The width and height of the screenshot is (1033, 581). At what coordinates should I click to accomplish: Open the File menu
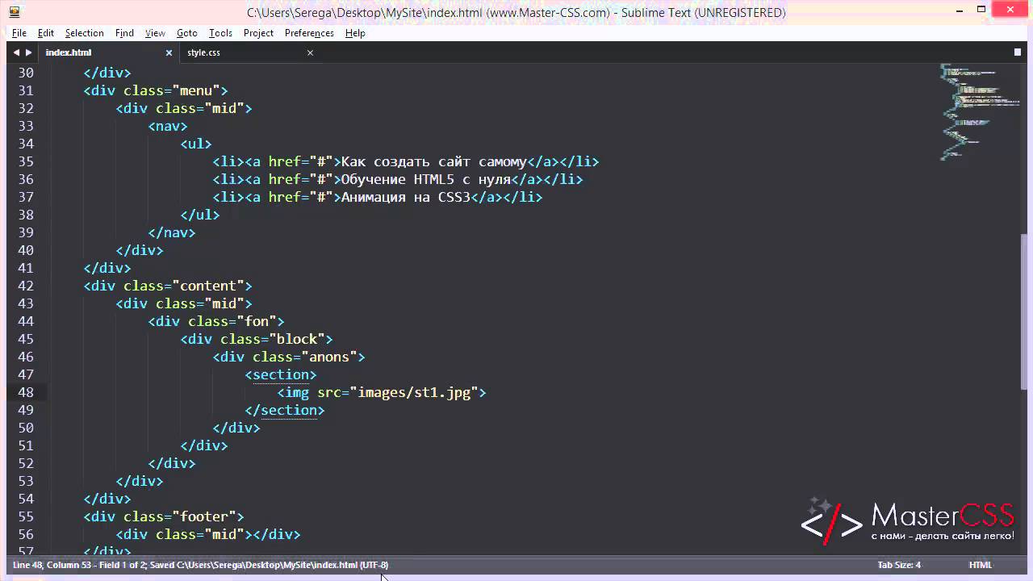click(19, 33)
